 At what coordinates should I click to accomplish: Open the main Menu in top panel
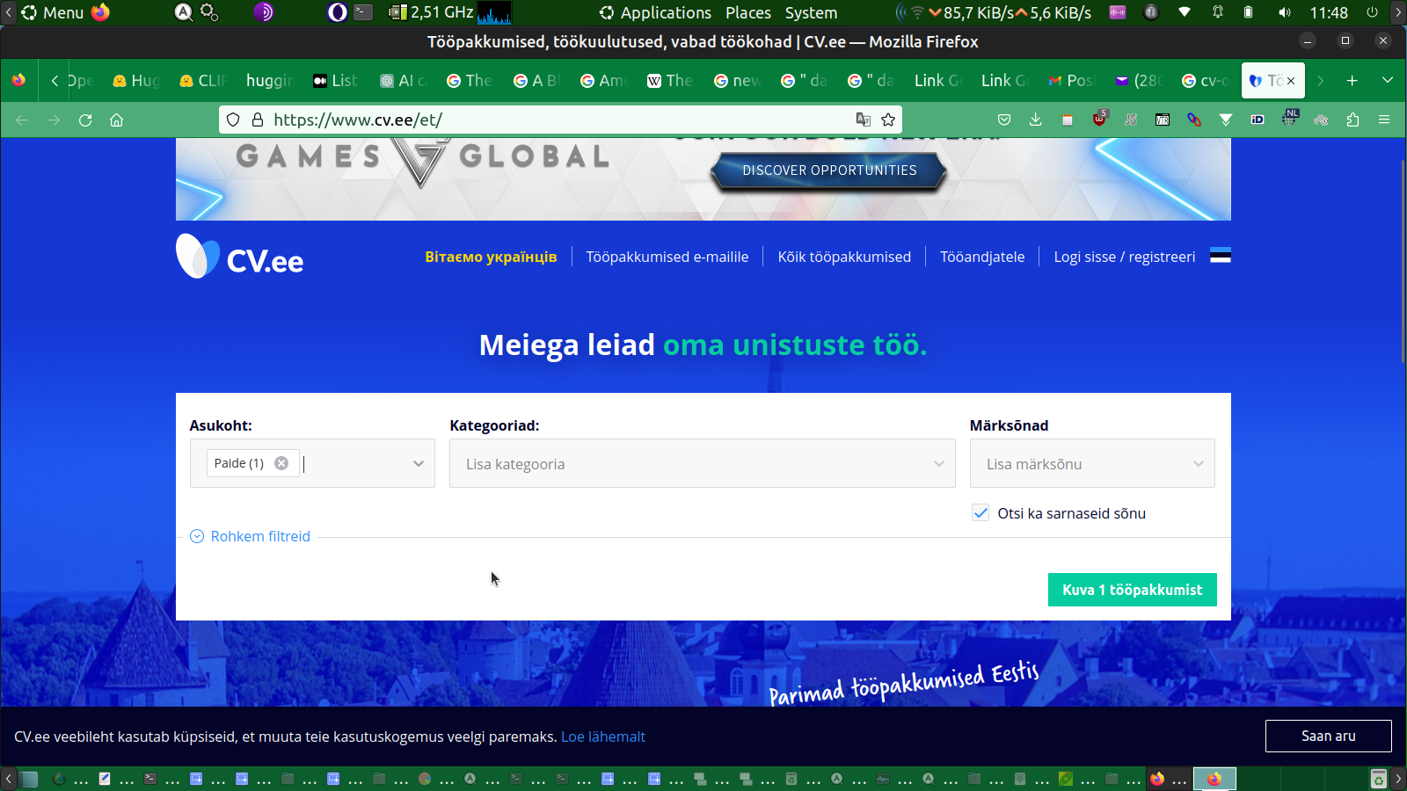click(x=53, y=12)
